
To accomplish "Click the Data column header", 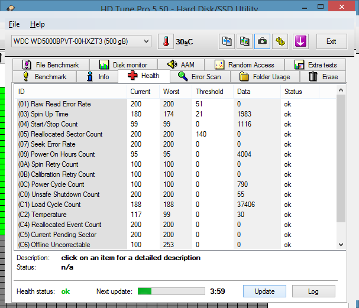I will click(257, 92).
